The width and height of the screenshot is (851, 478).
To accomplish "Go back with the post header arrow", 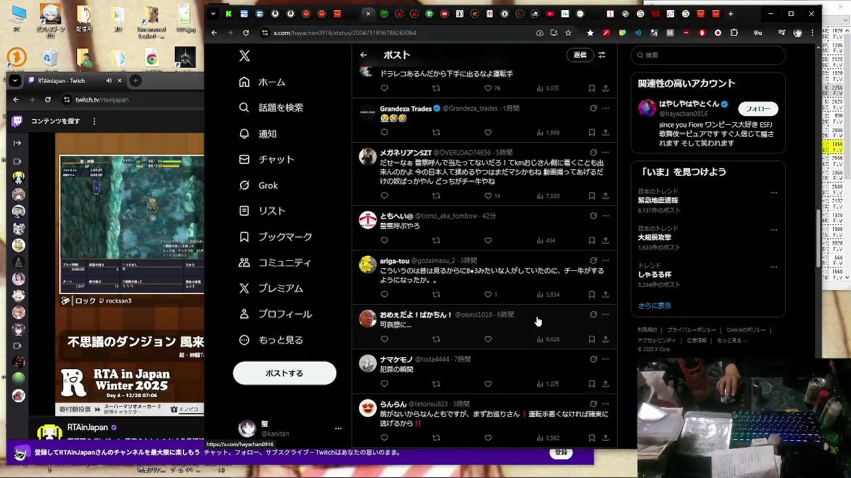I will click(x=363, y=55).
